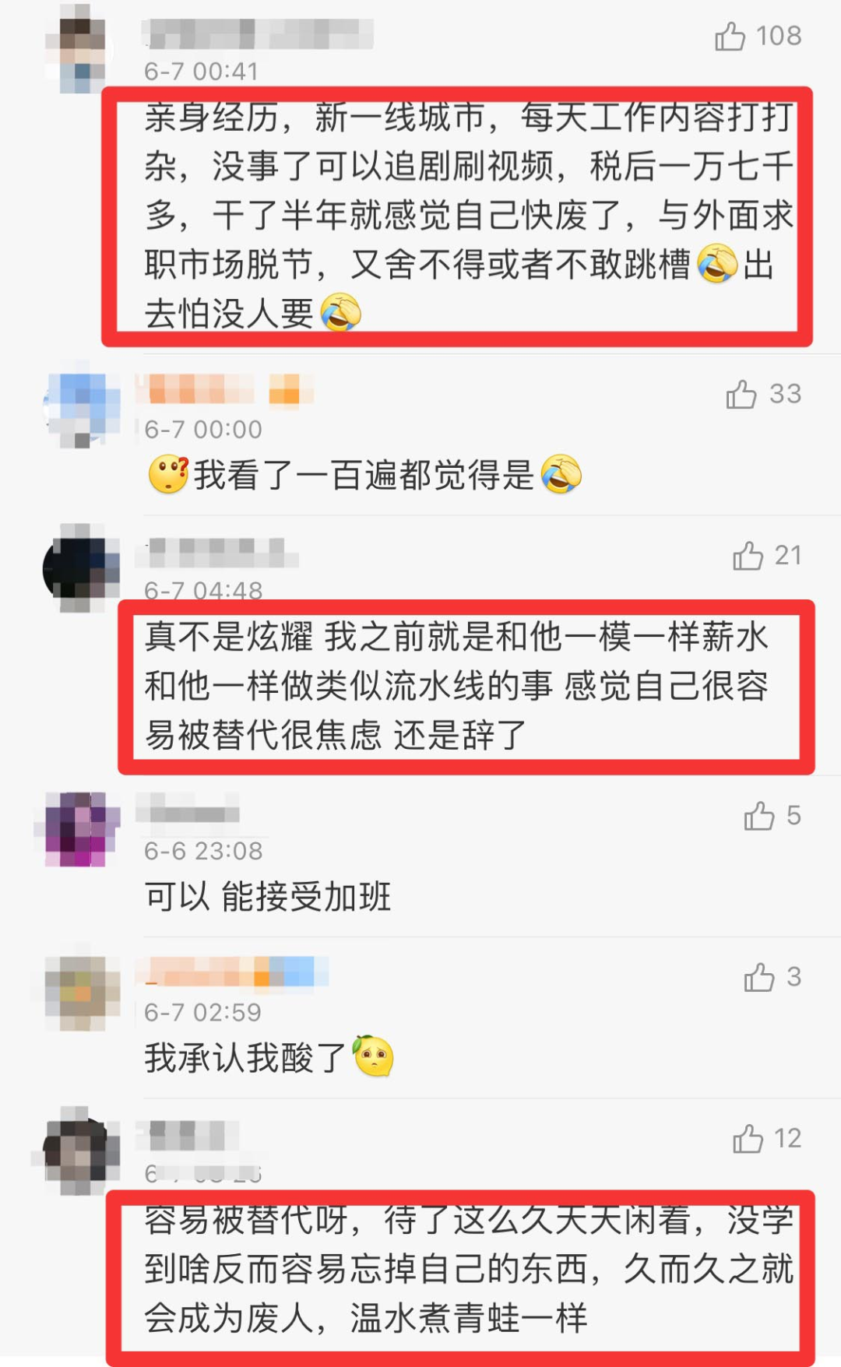841x1367 pixels.
Task: Open the comment starting with '真不是炫耀'
Action: pyautogui.click(x=456, y=686)
